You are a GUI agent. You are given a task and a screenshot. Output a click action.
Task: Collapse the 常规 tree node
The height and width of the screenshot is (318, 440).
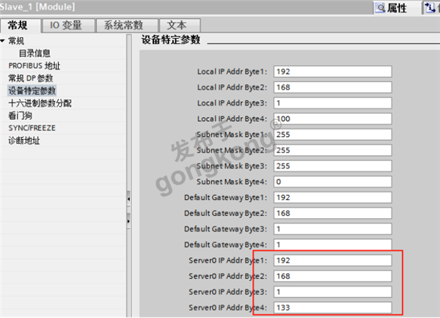click(2, 41)
